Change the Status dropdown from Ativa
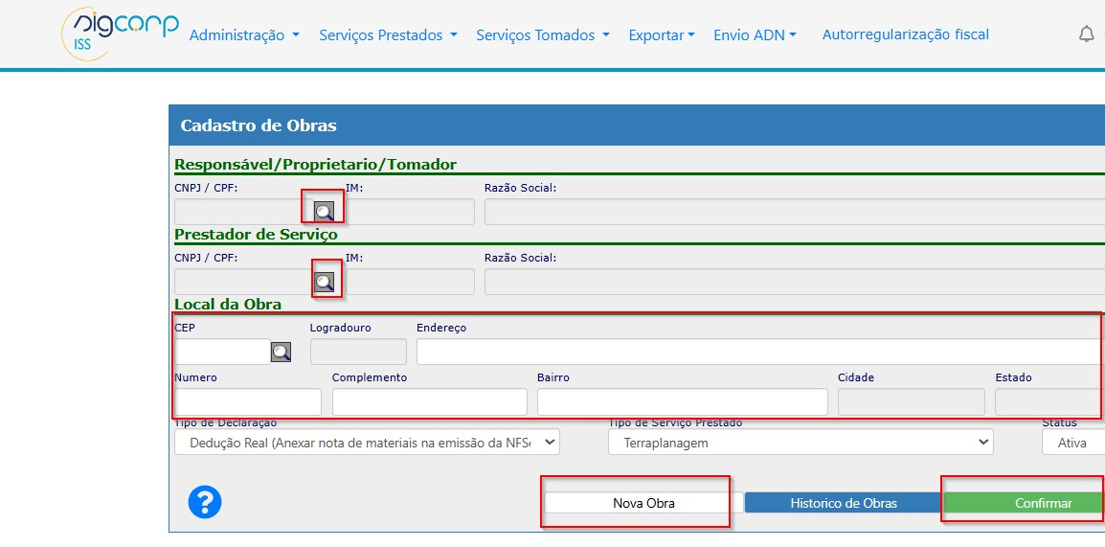 point(1072,443)
